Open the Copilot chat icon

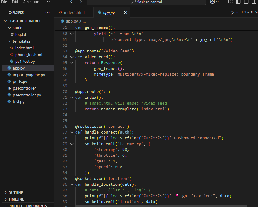pyautogui.click(x=212, y=2)
